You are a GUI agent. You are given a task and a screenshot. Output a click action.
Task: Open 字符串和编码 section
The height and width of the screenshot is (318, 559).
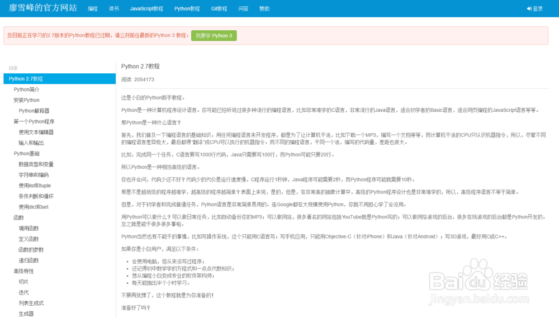point(34,175)
